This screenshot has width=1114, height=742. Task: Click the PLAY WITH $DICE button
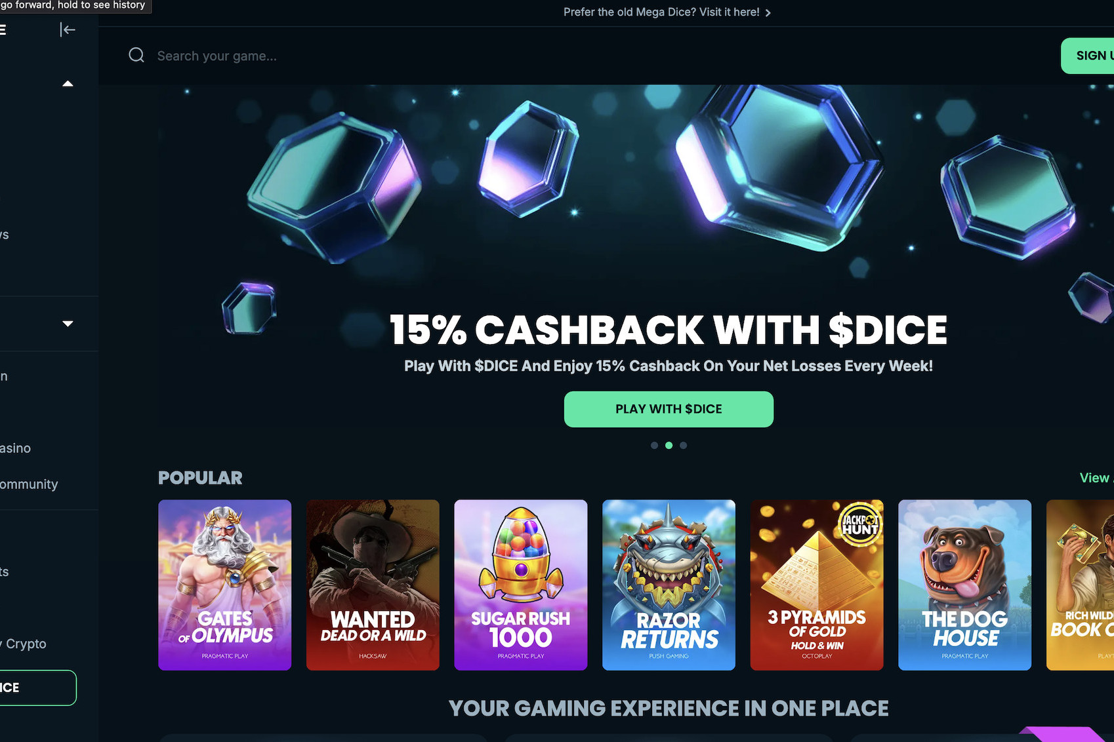coord(669,409)
